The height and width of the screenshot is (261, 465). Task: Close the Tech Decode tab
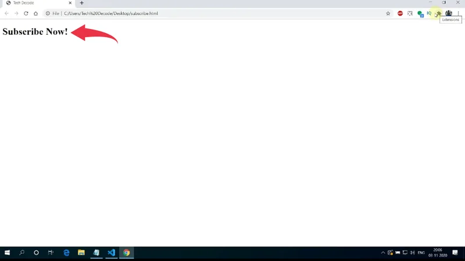(70, 3)
